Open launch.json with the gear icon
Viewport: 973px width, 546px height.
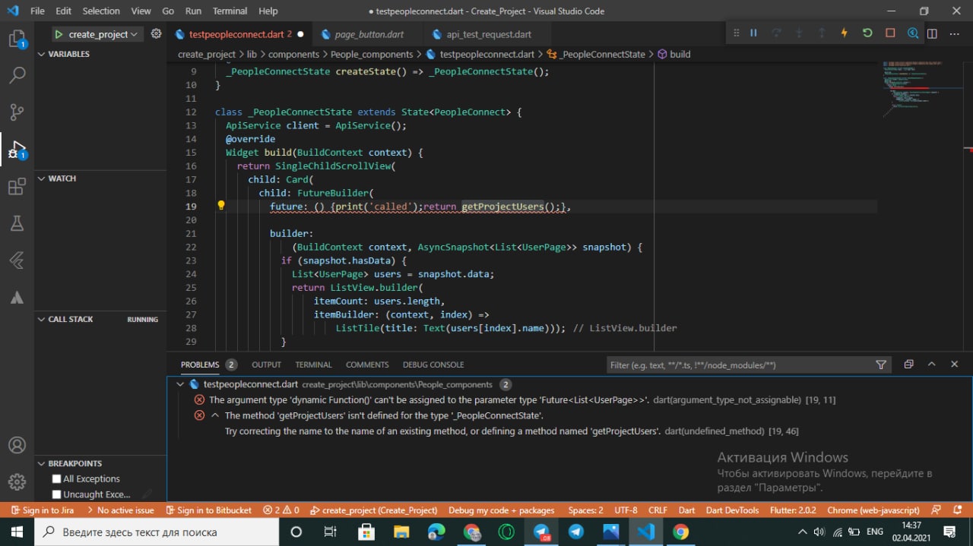coord(156,34)
